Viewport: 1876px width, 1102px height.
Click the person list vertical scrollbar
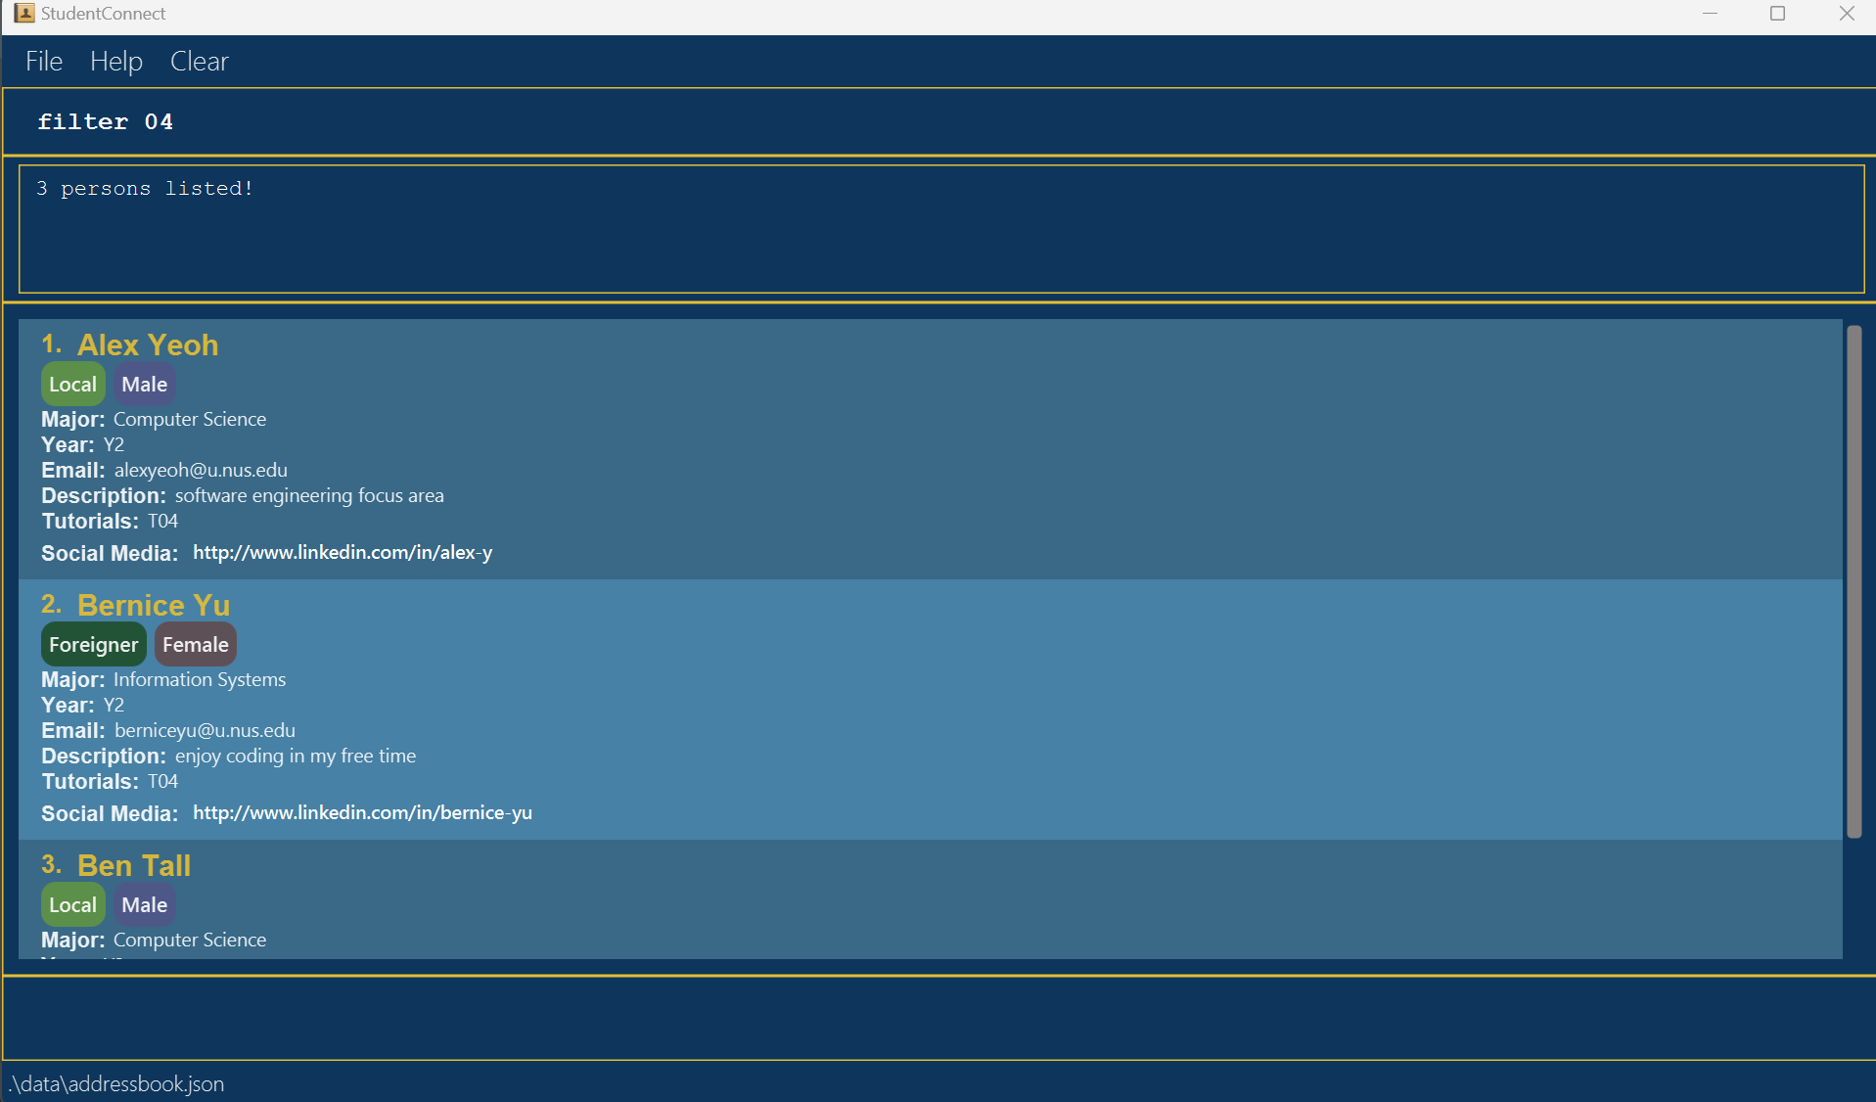tap(1853, 581)
